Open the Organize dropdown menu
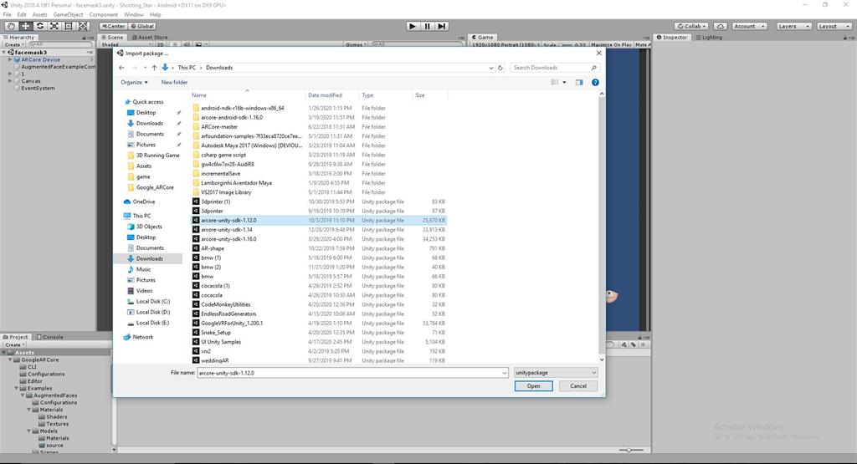Image resolution: width=857 pixels, height=464 pixels. [x=135, y=83]
